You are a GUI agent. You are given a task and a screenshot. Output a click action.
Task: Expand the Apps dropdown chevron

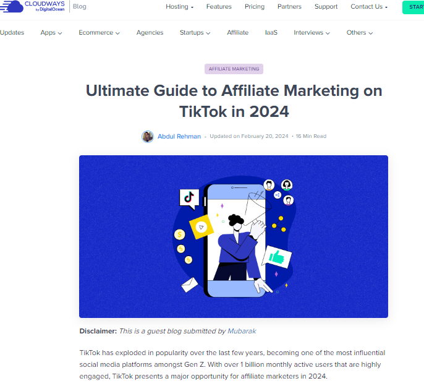(60, 33)
